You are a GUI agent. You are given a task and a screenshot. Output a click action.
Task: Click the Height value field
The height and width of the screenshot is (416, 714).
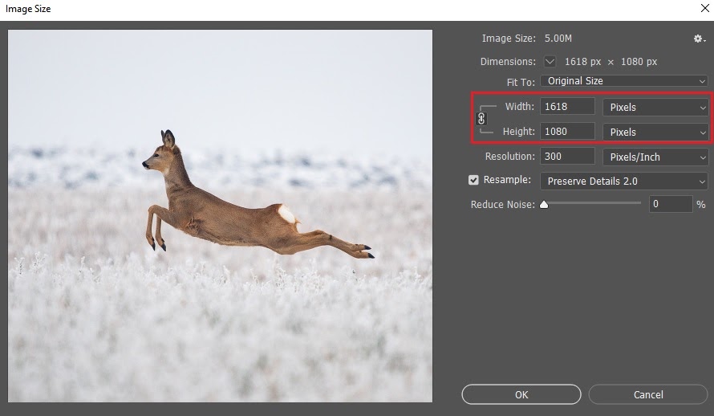coord(567,131)
